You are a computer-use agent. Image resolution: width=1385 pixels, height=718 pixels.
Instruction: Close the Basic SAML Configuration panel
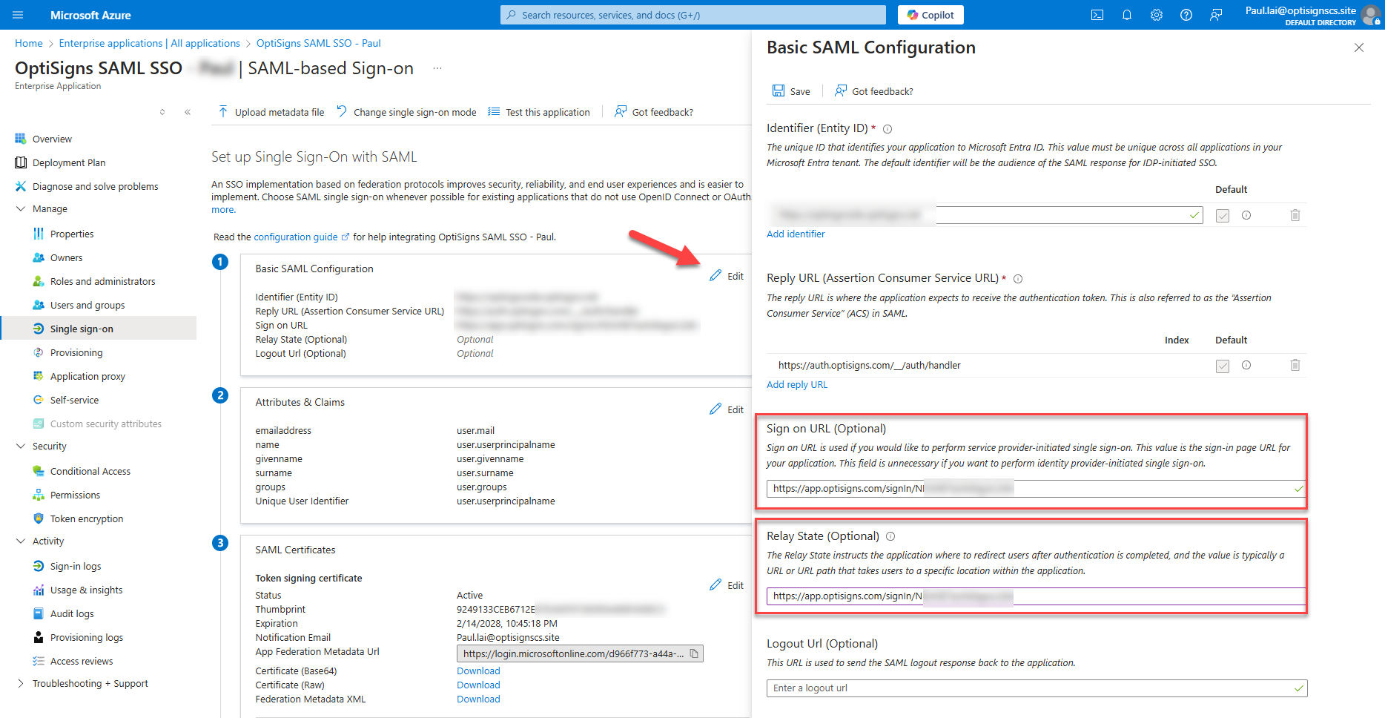pyautogui.click(x=1359, y=47)
